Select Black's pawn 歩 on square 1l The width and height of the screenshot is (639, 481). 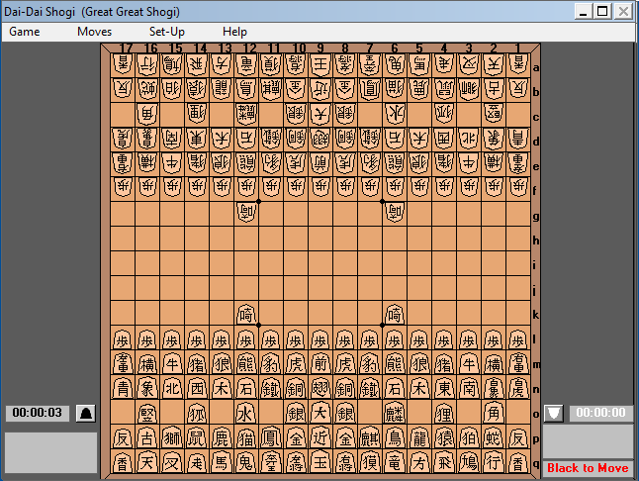coord(518,339)
